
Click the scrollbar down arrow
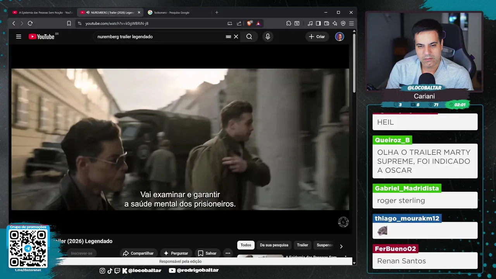pyautogui.click(x=354, y=262)
